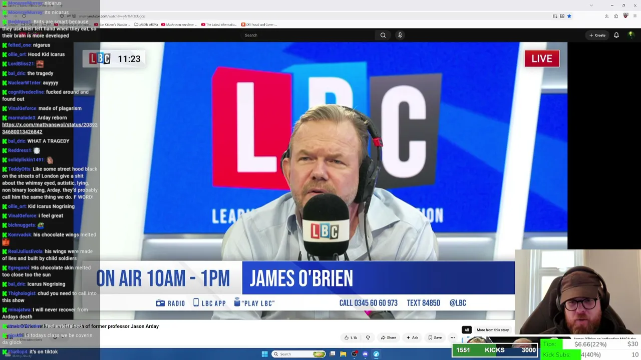Open browser tab list chevron dropdown
Viewport: 641px width, 360px height.
coord(591,5)
